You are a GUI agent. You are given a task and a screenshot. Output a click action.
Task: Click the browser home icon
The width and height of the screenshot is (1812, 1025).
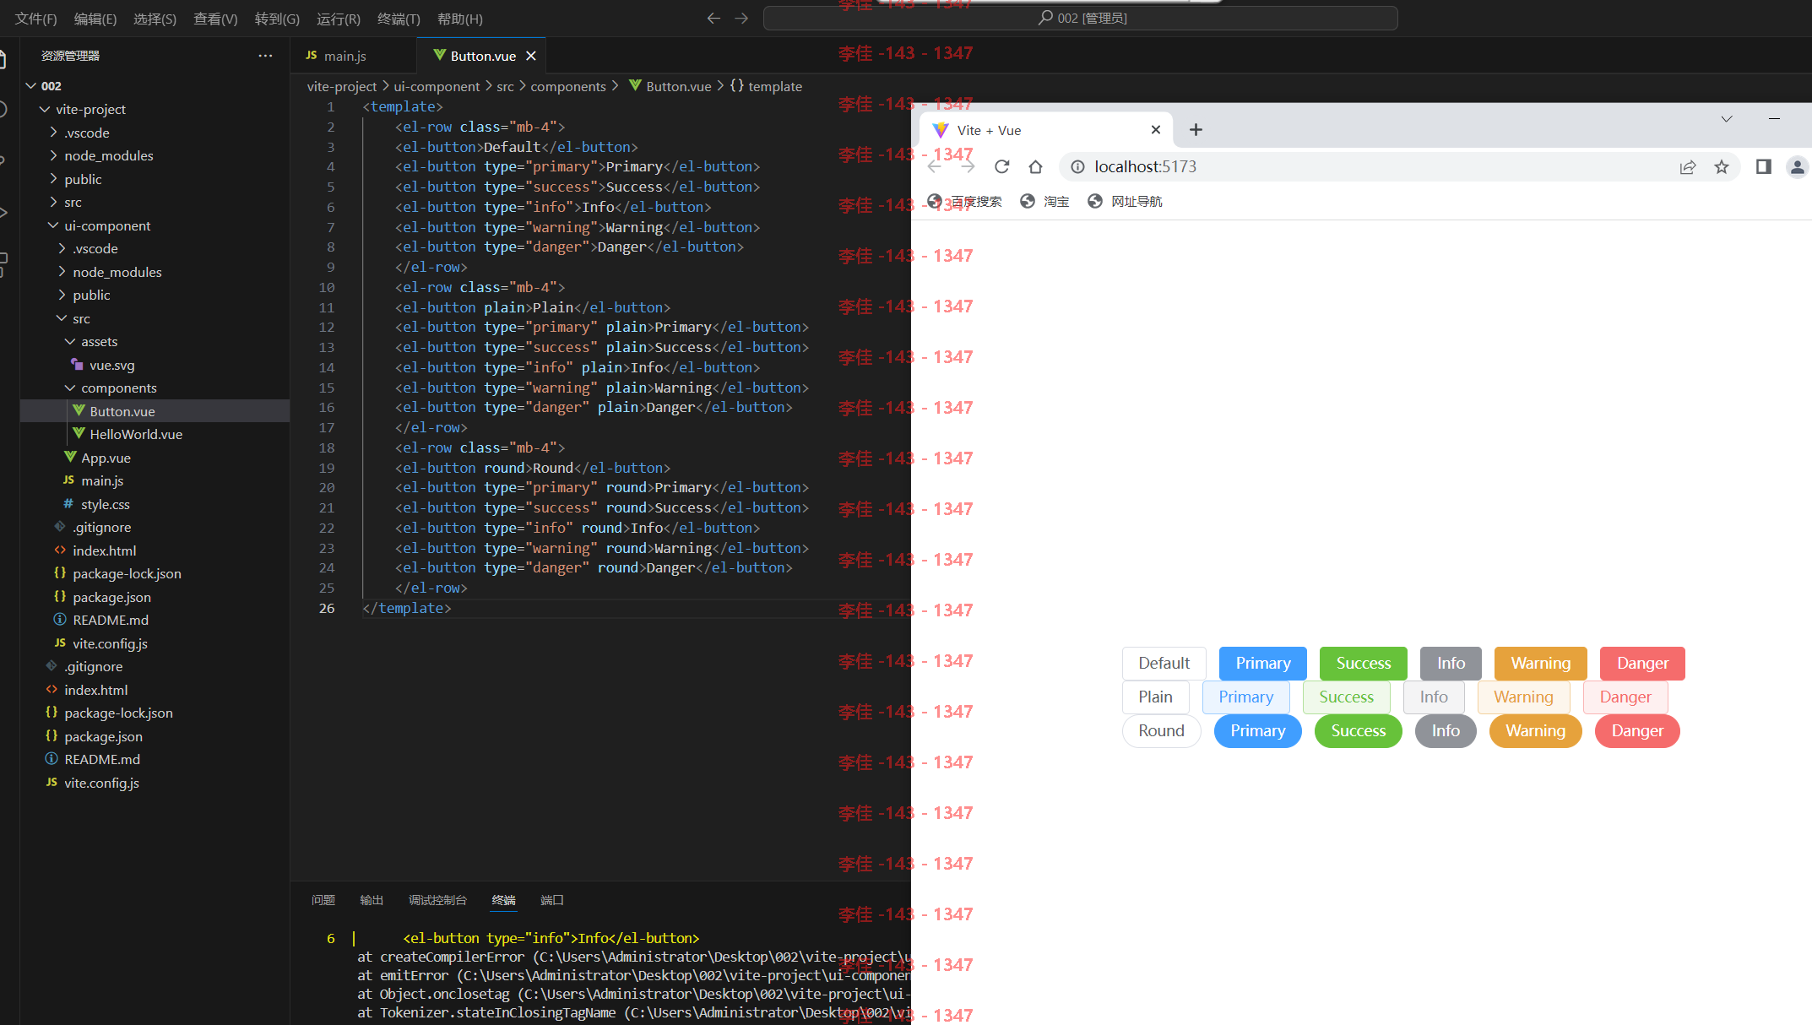click(1035, 167)
